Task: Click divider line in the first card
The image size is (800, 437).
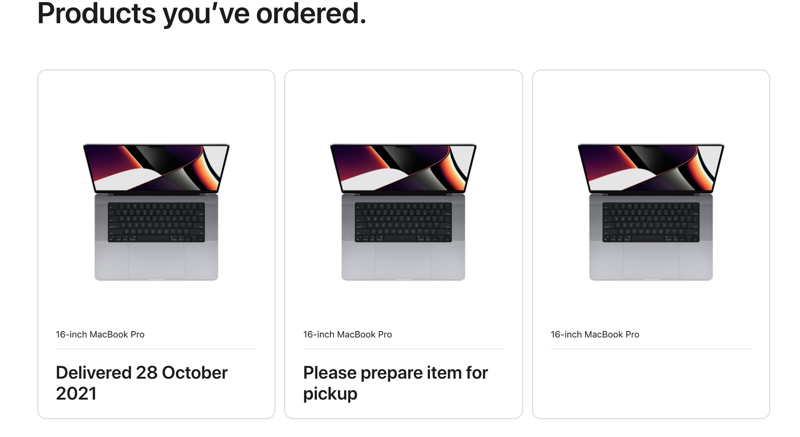Action: tap(156, 349)
